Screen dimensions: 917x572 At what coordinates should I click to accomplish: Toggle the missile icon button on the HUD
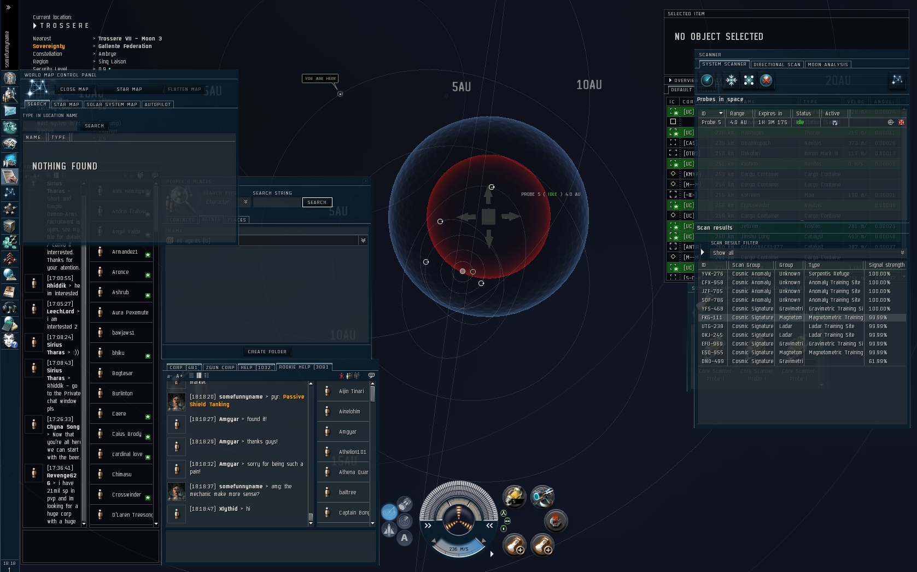coord(389,529)
